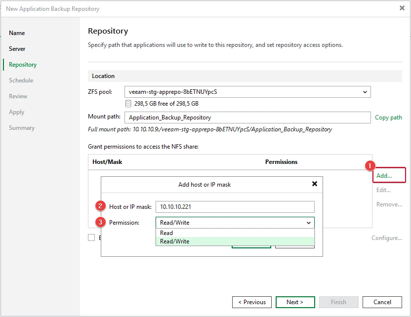The image size is (411, 317).
Task: Collapse the Permission dropdown arrow
Action: (309, 223)
